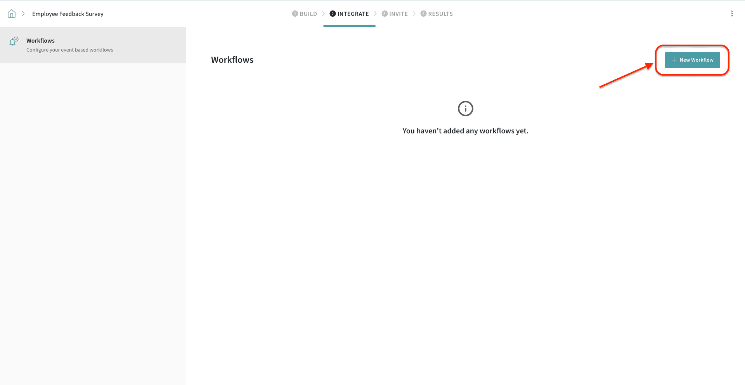Click chevron after the home icon
745x385 pixels.
[x=23, y=14]
